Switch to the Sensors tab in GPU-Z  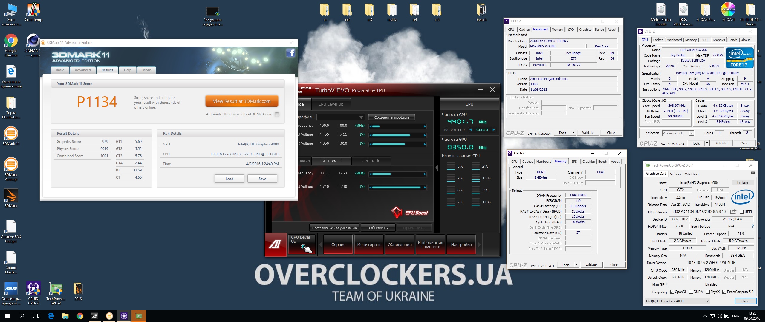point(675,174)
